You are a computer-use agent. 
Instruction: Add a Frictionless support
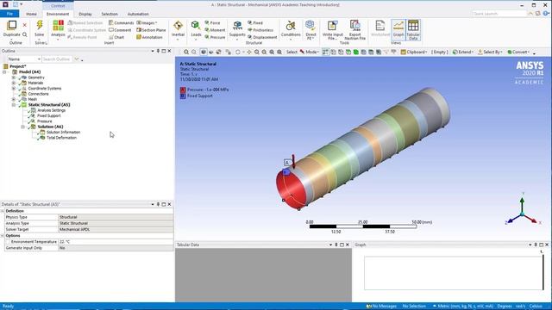(260, 30)
